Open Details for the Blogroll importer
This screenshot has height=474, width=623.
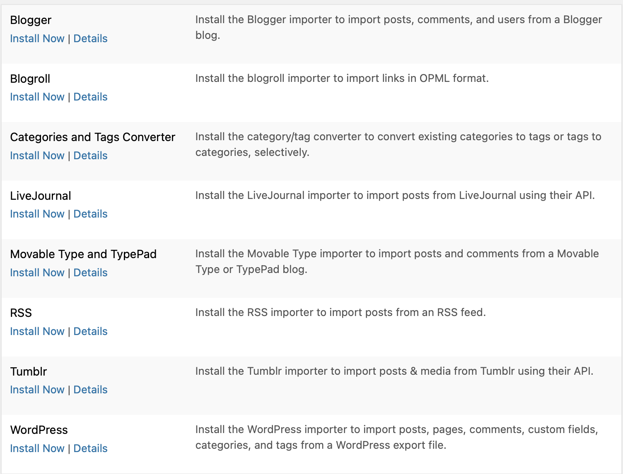[x=90, y=97]
